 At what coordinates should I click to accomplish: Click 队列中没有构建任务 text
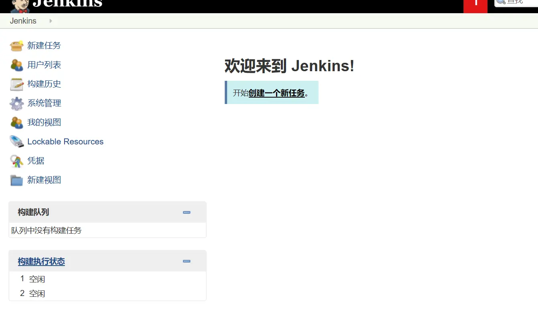click(x=46, y=230)
